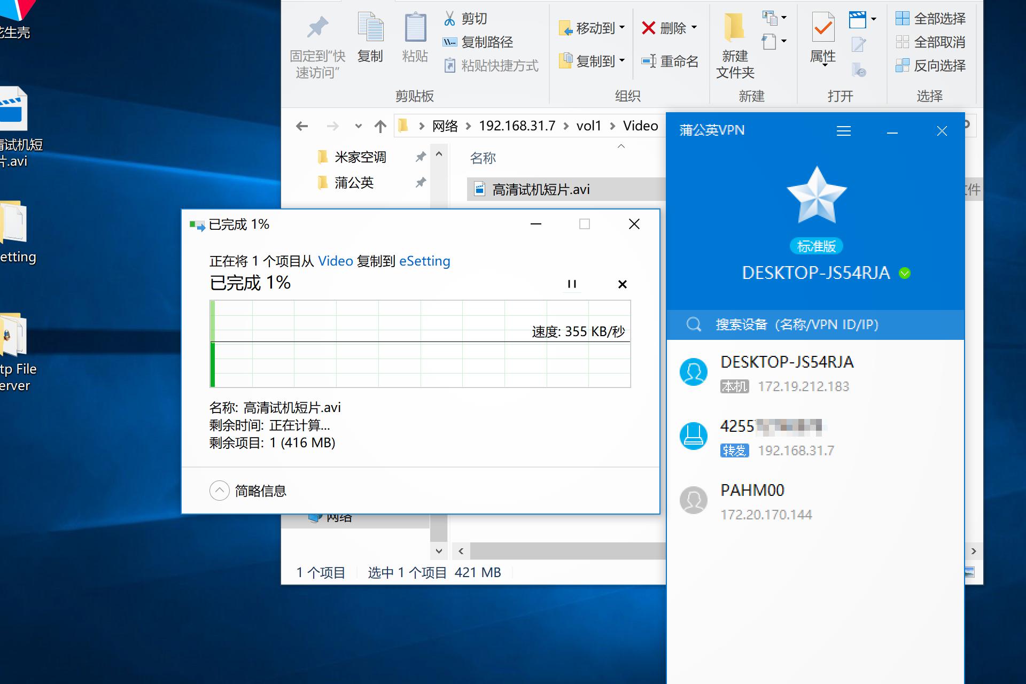Screen dimensions: 1026x684
Task: Click the eSetting destination link
Action: tap(425, 261)
